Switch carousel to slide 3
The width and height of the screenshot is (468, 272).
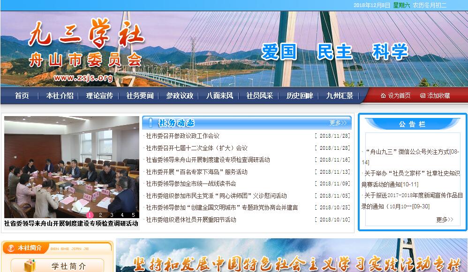click(x=111, y=215)
